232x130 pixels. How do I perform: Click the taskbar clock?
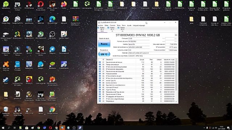(x=221, y=127)
